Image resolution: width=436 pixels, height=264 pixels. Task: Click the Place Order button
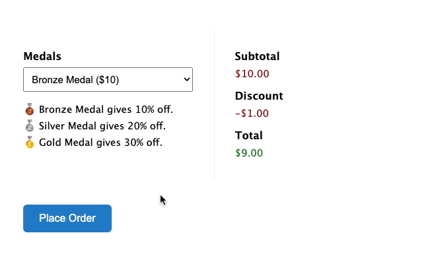pyautogui.click(x=67, y=218)
